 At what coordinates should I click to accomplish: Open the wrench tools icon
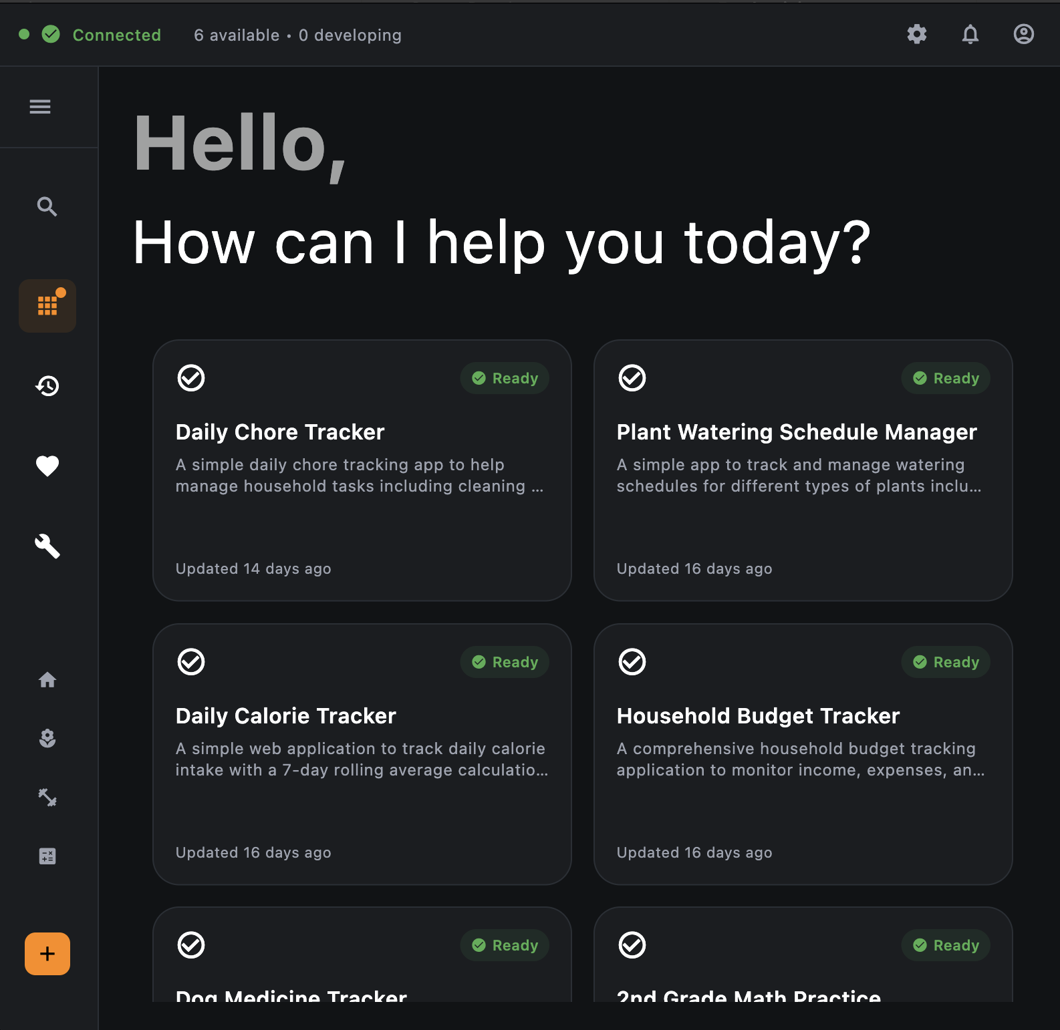(x=47, y=546)
